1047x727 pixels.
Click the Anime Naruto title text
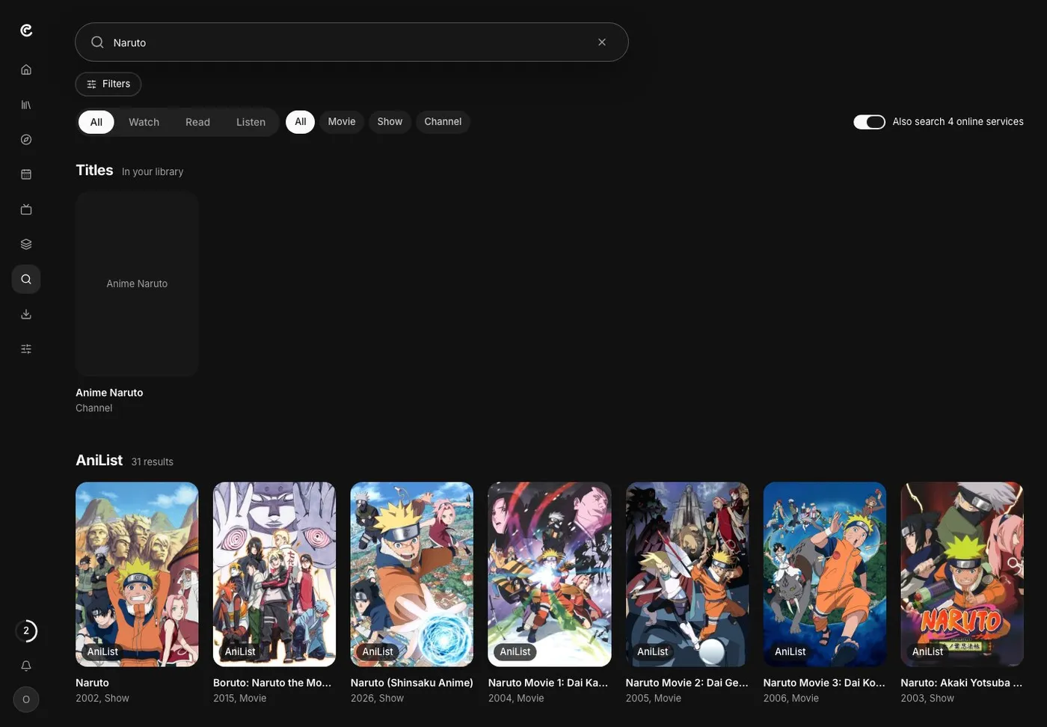pos(109,393)
